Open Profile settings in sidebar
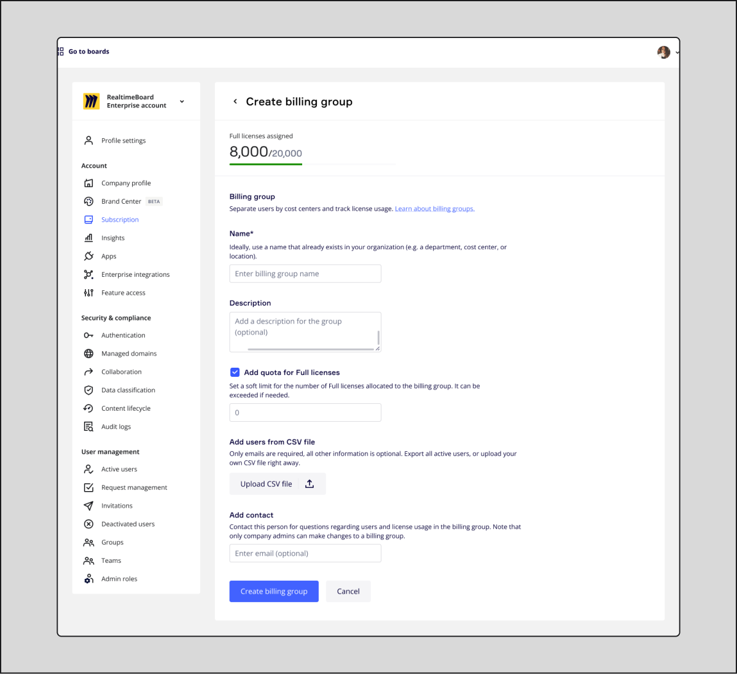The image size is (737, 674). [x=123, y=141]
